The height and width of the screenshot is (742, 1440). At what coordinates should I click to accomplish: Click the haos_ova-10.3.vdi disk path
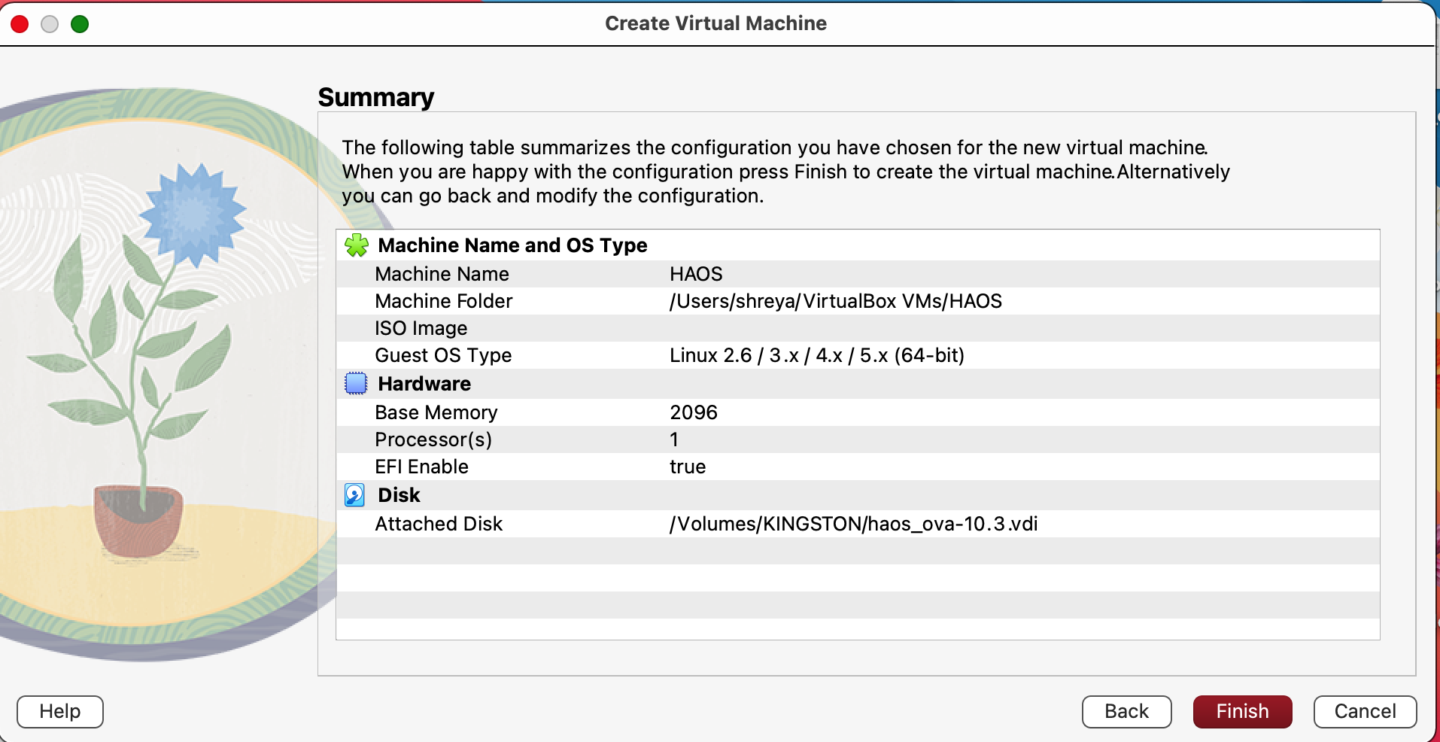click(x=853, y=524)
